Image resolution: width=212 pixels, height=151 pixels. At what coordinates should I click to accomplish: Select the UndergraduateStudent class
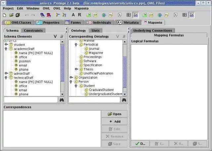(x=105, y=94)
